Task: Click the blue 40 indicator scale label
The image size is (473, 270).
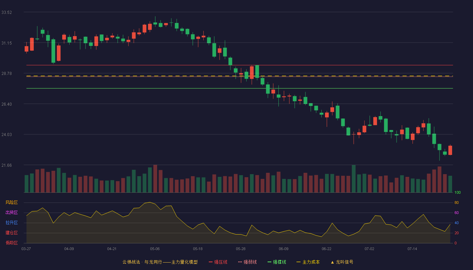Action: pyautogui.click(x=456, y=223)
